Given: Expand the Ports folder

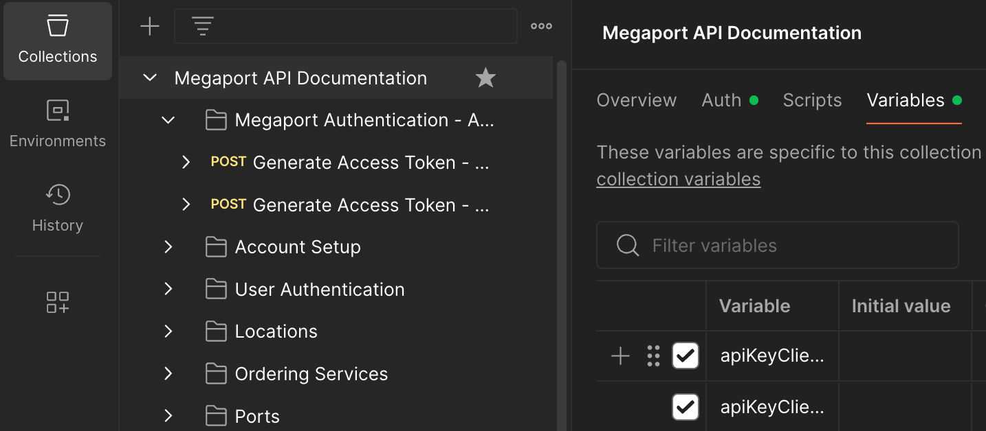Looking at the screenshot, I should point(168,417).
